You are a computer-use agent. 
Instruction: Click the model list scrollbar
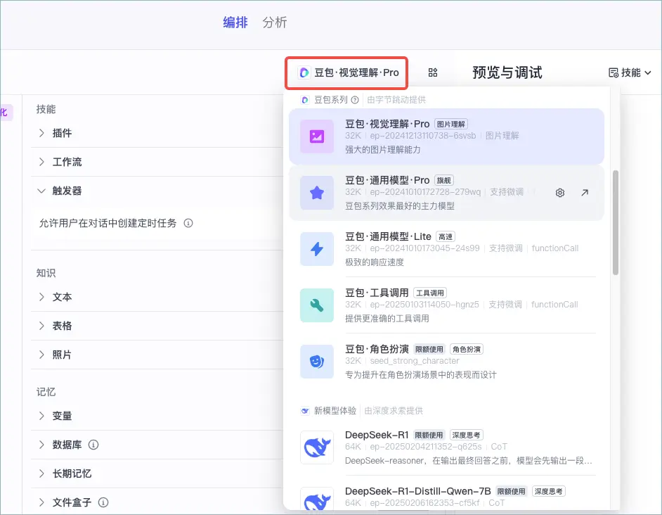[x=616, y=222]
